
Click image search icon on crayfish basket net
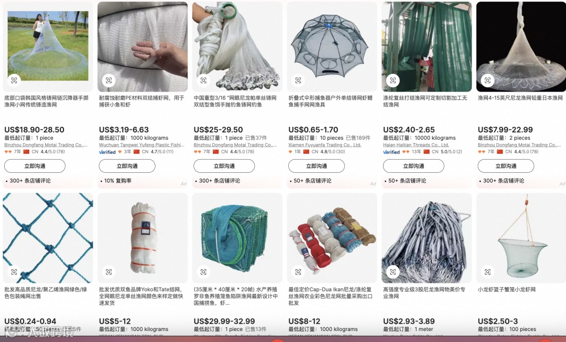[x=488, y=272]
